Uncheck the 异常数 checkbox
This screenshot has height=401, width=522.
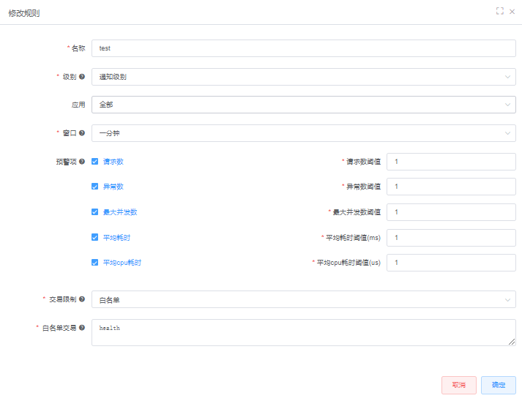click(x=95, y=187)
